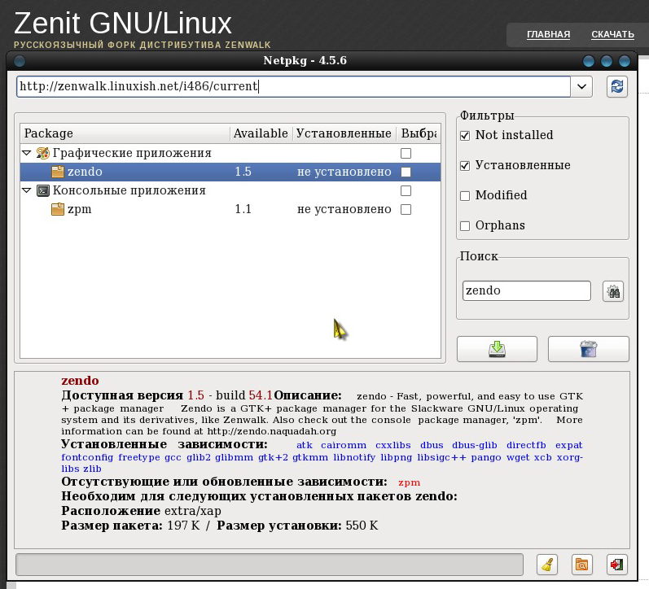Screen dimensions: 649x589
Task: Click the exit door icon
Action: 616,565
